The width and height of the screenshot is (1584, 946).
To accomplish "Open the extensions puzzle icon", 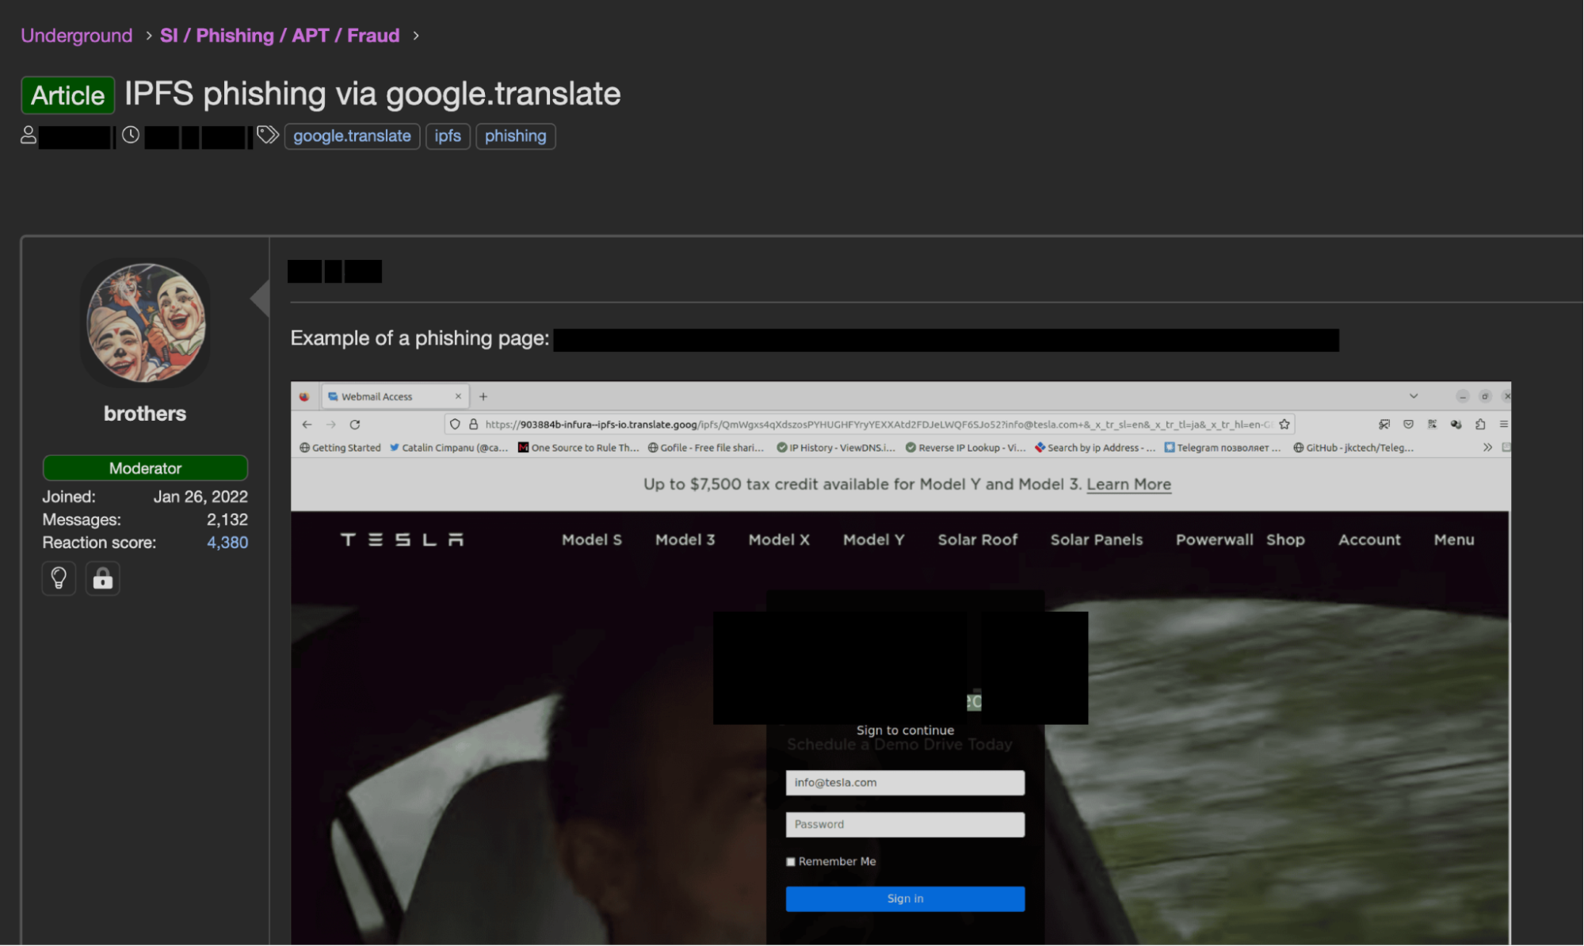I will (1479, 425).
